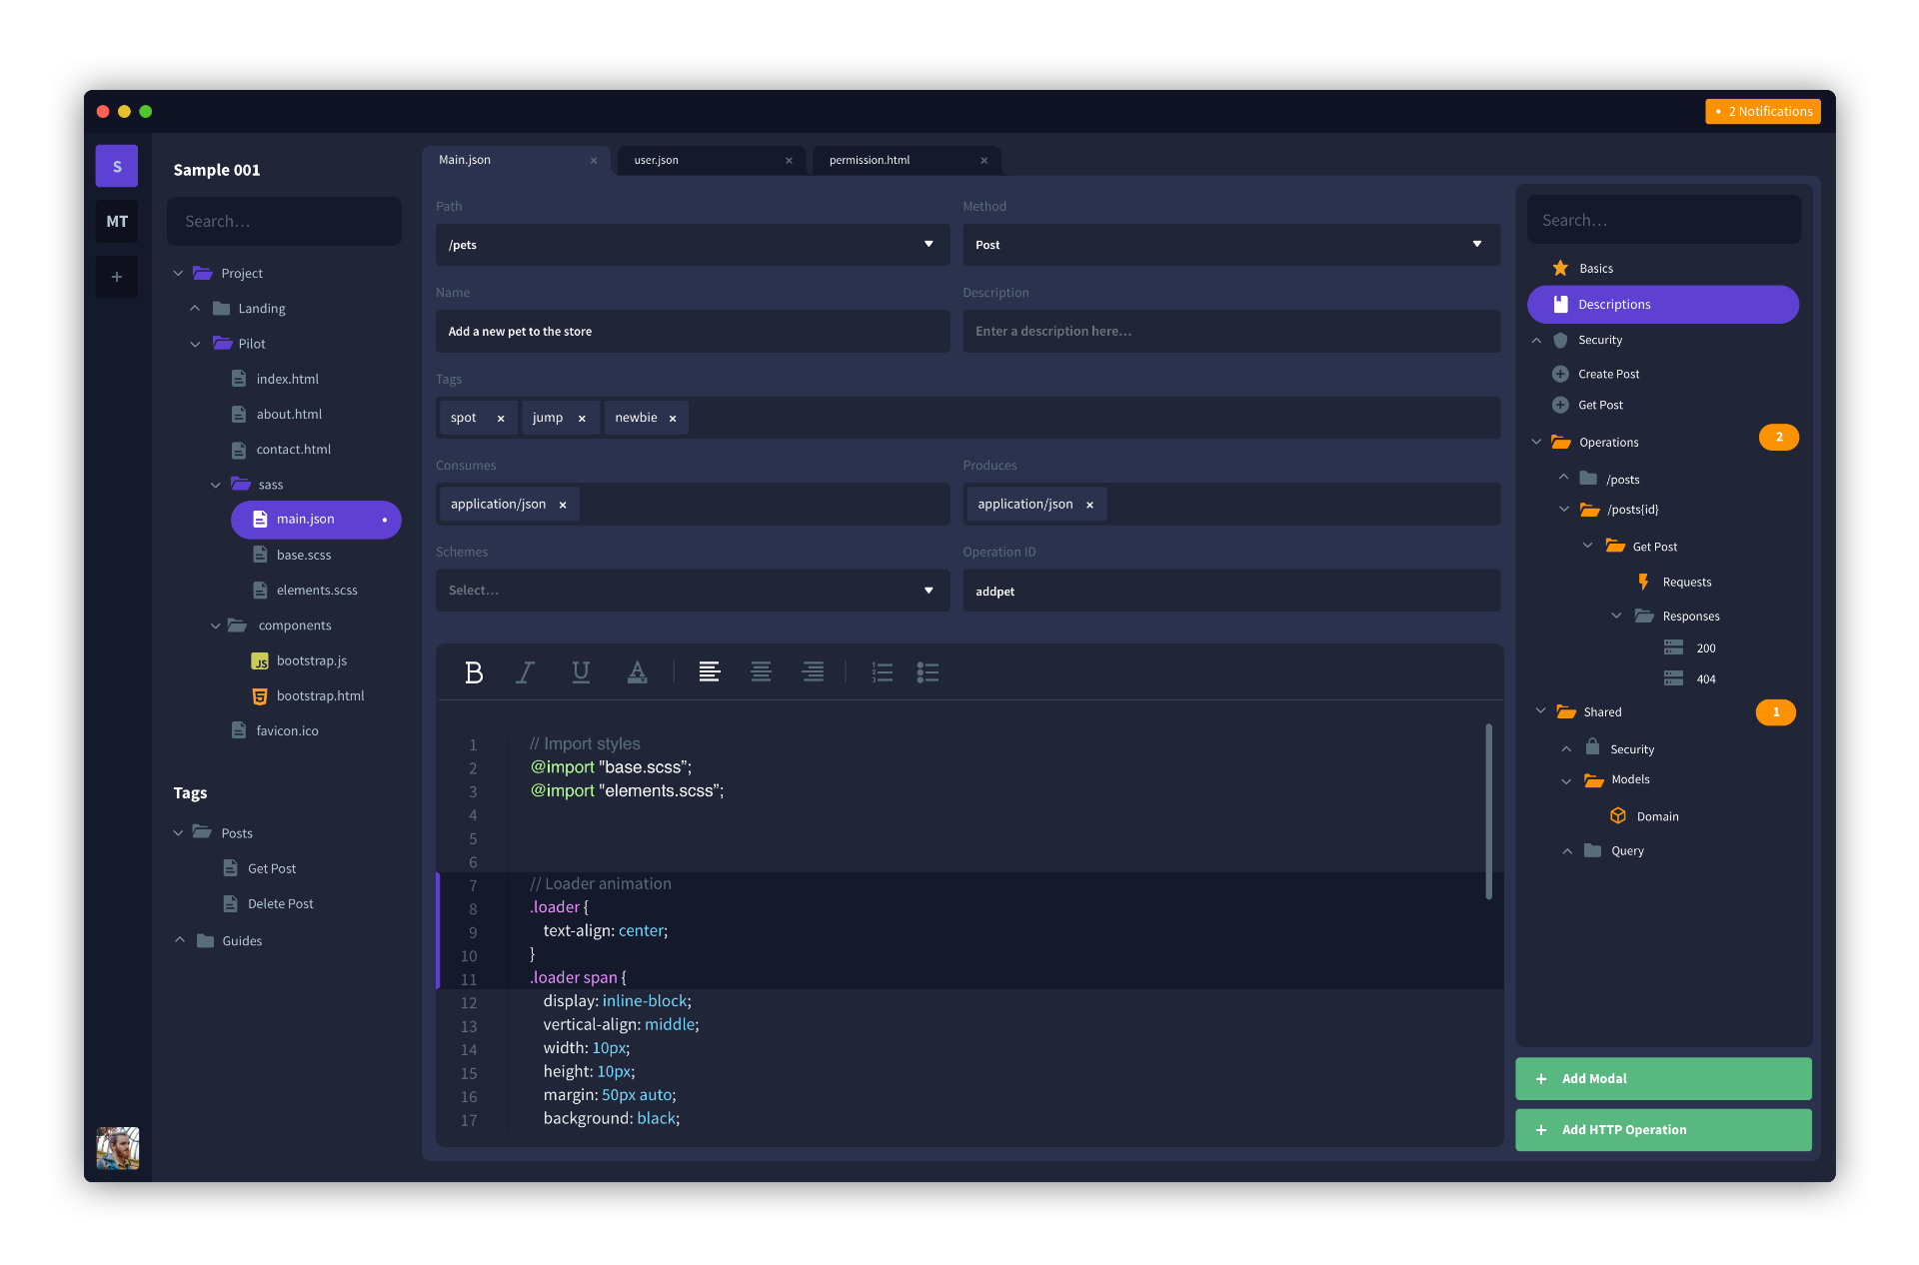Screen dimensions: 1919x1265
Task: Open the Method dropdown showing Post
Action: 1229,245
